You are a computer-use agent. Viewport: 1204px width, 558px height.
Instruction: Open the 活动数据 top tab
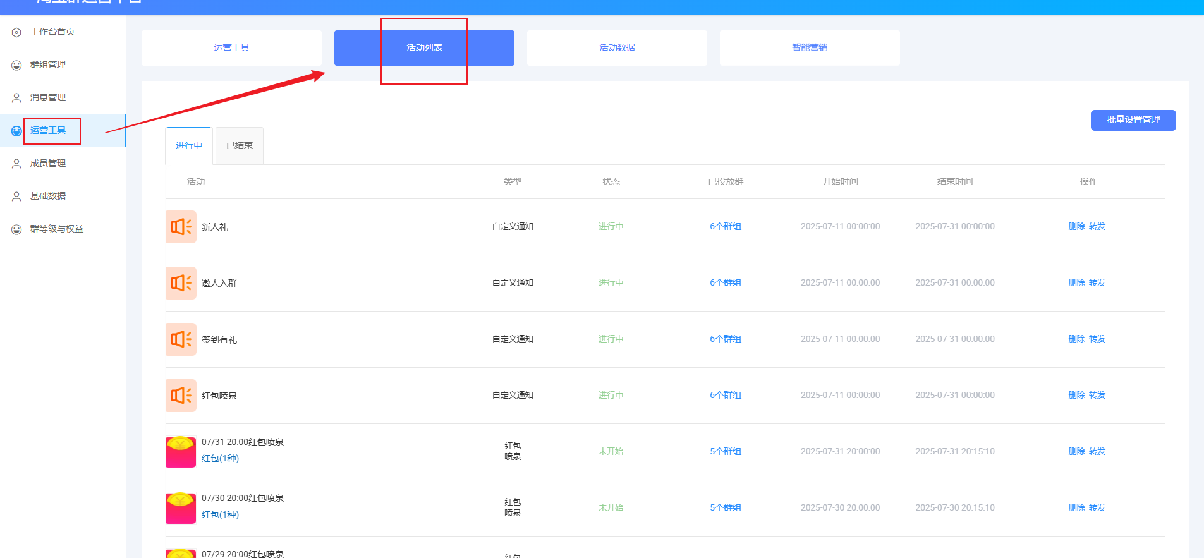pyautogui.click(x=617, y=48)
